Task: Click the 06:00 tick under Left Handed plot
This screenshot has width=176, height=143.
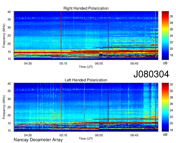Action: point(99,135)
